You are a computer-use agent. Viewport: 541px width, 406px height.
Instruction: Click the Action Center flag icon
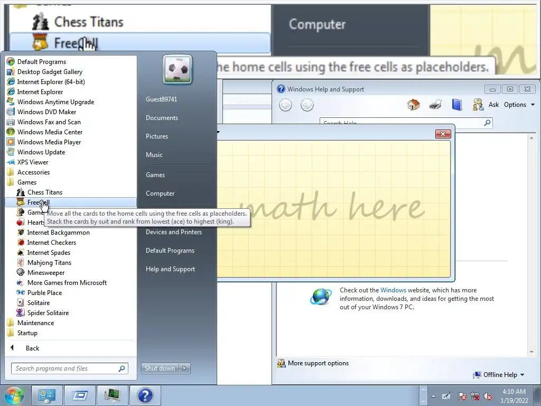click(462, 396)
